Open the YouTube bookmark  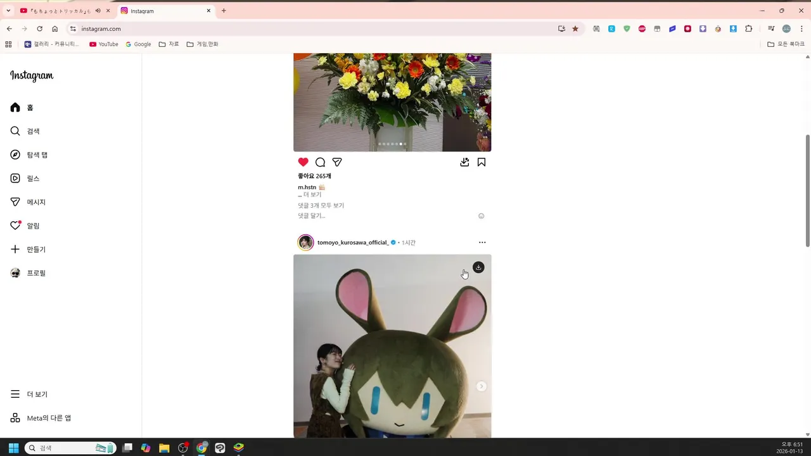[104, 44]
